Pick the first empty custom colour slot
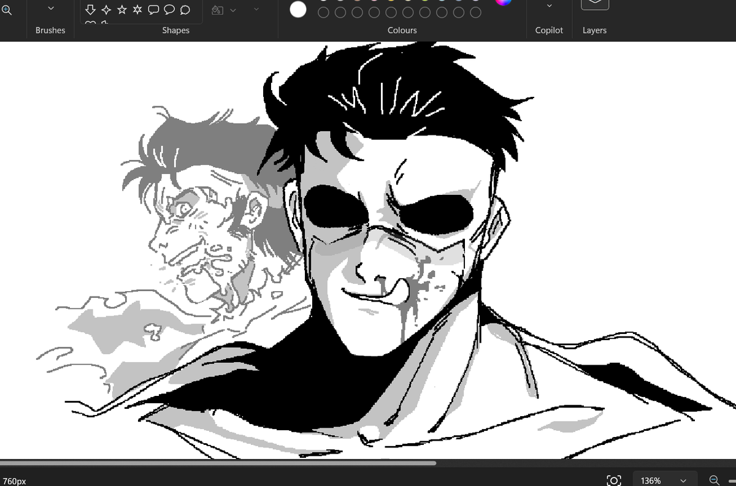Screen dimensions: 736x486 coord(324,12)
